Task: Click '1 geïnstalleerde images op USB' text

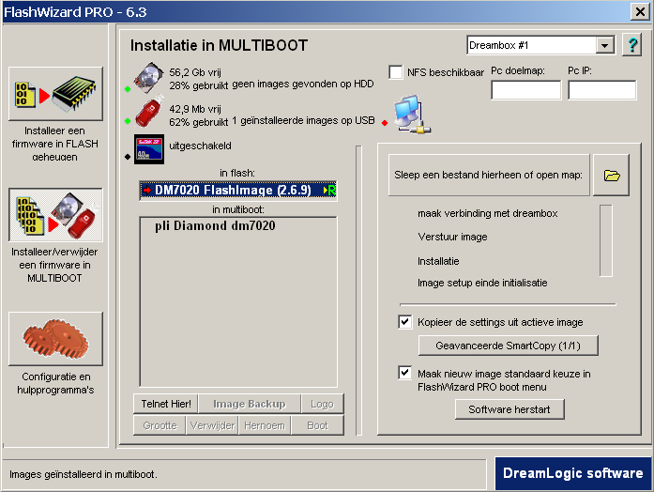Action: click(303, 120)
